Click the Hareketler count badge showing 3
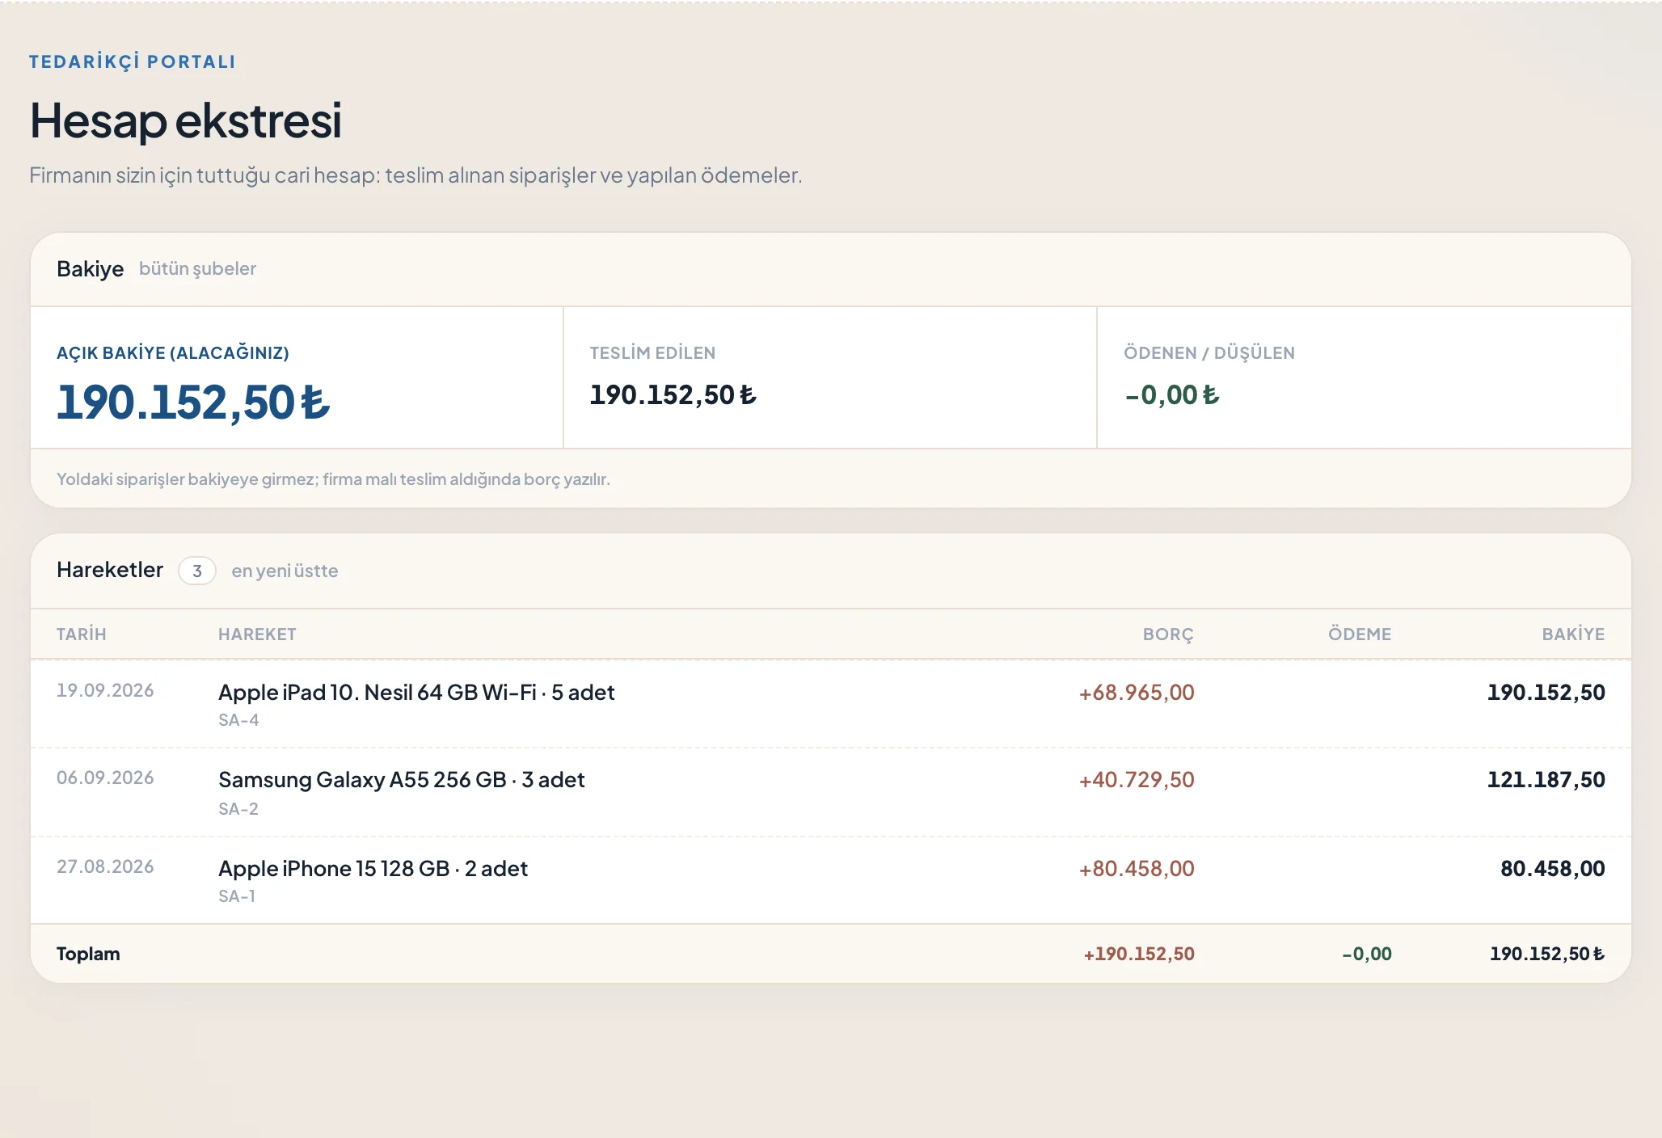1662x1138 pixels. (196, 571)
